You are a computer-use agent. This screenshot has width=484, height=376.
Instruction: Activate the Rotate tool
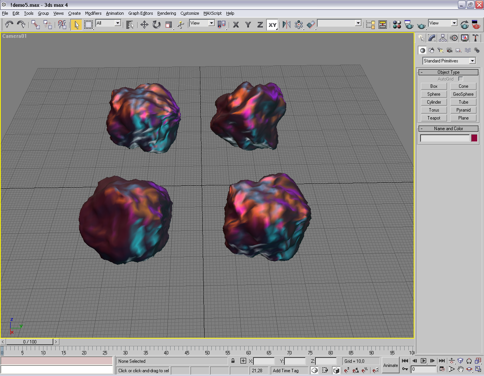tap(157, 25)
